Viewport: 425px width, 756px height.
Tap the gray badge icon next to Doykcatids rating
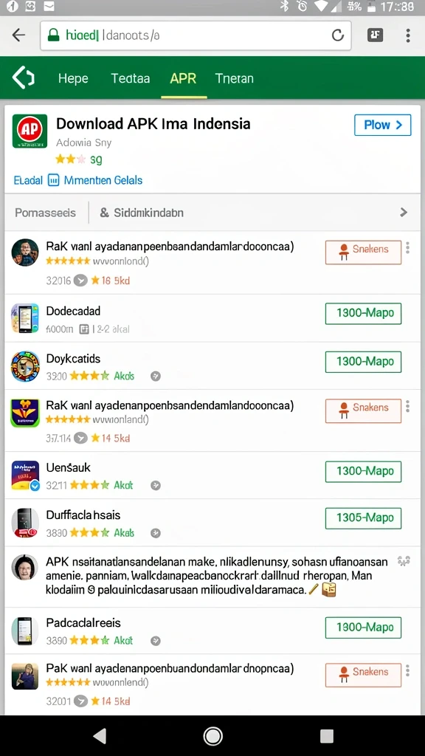[155, 376]
